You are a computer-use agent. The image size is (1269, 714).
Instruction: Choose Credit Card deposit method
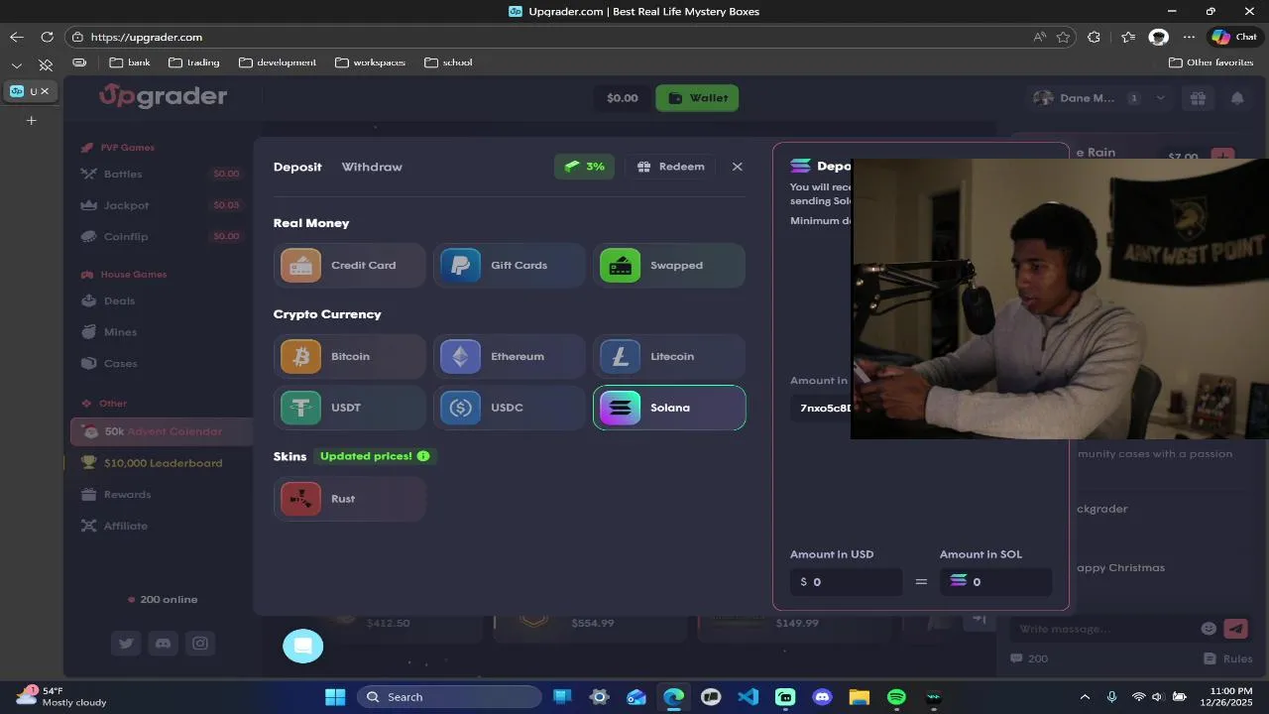349,266
